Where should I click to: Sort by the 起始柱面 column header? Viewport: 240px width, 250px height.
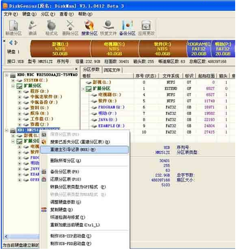pyautogui.click(x=206, y=76)
